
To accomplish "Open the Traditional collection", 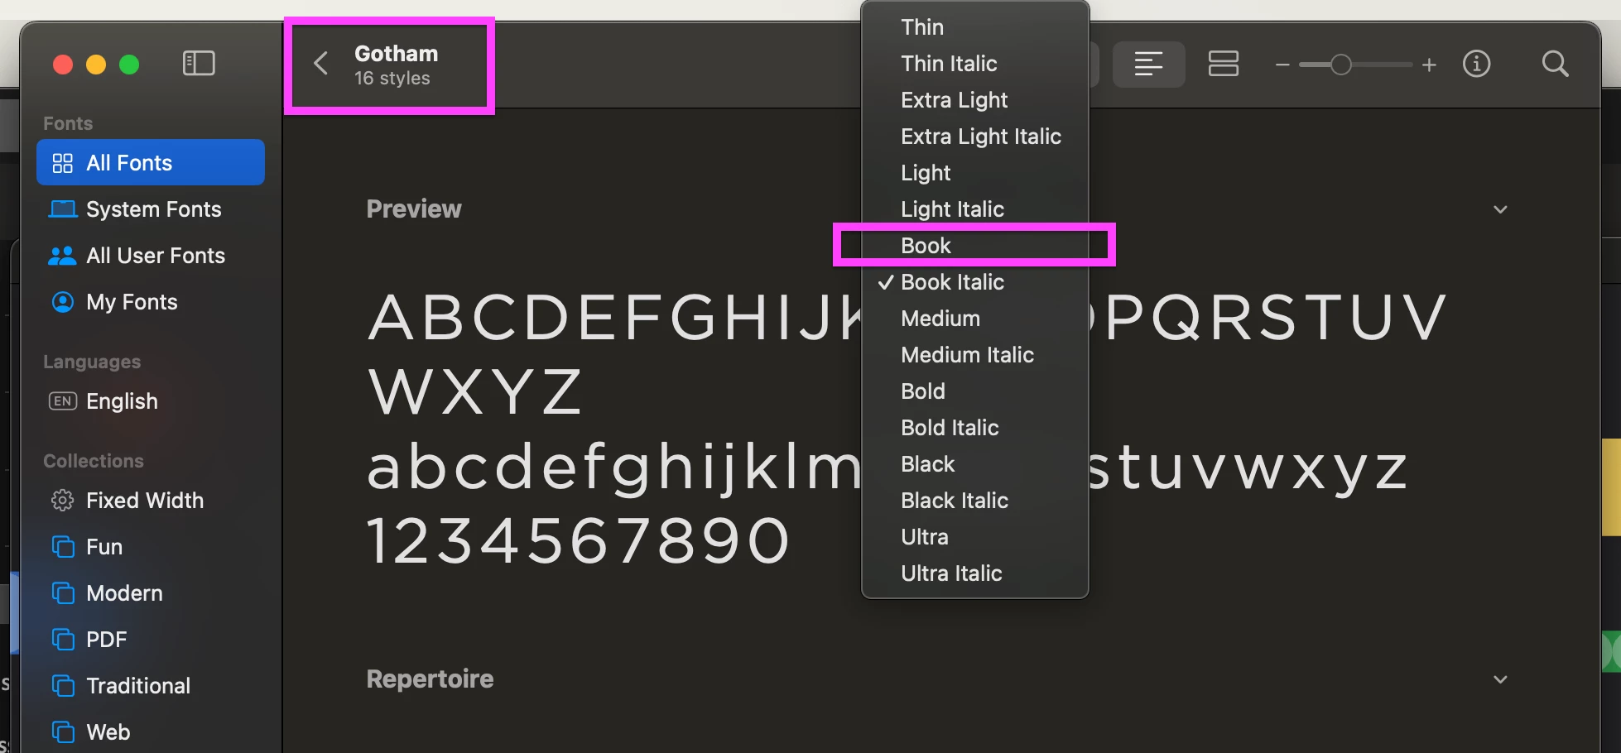I will (151, 685).
